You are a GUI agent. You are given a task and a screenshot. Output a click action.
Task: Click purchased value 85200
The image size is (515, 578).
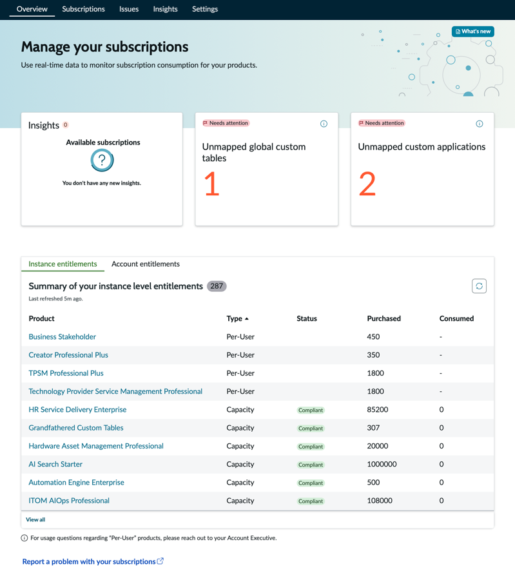tap(378, 410)
